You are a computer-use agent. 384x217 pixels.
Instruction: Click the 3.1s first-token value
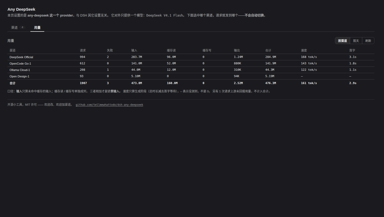click(x=353, y=57)
